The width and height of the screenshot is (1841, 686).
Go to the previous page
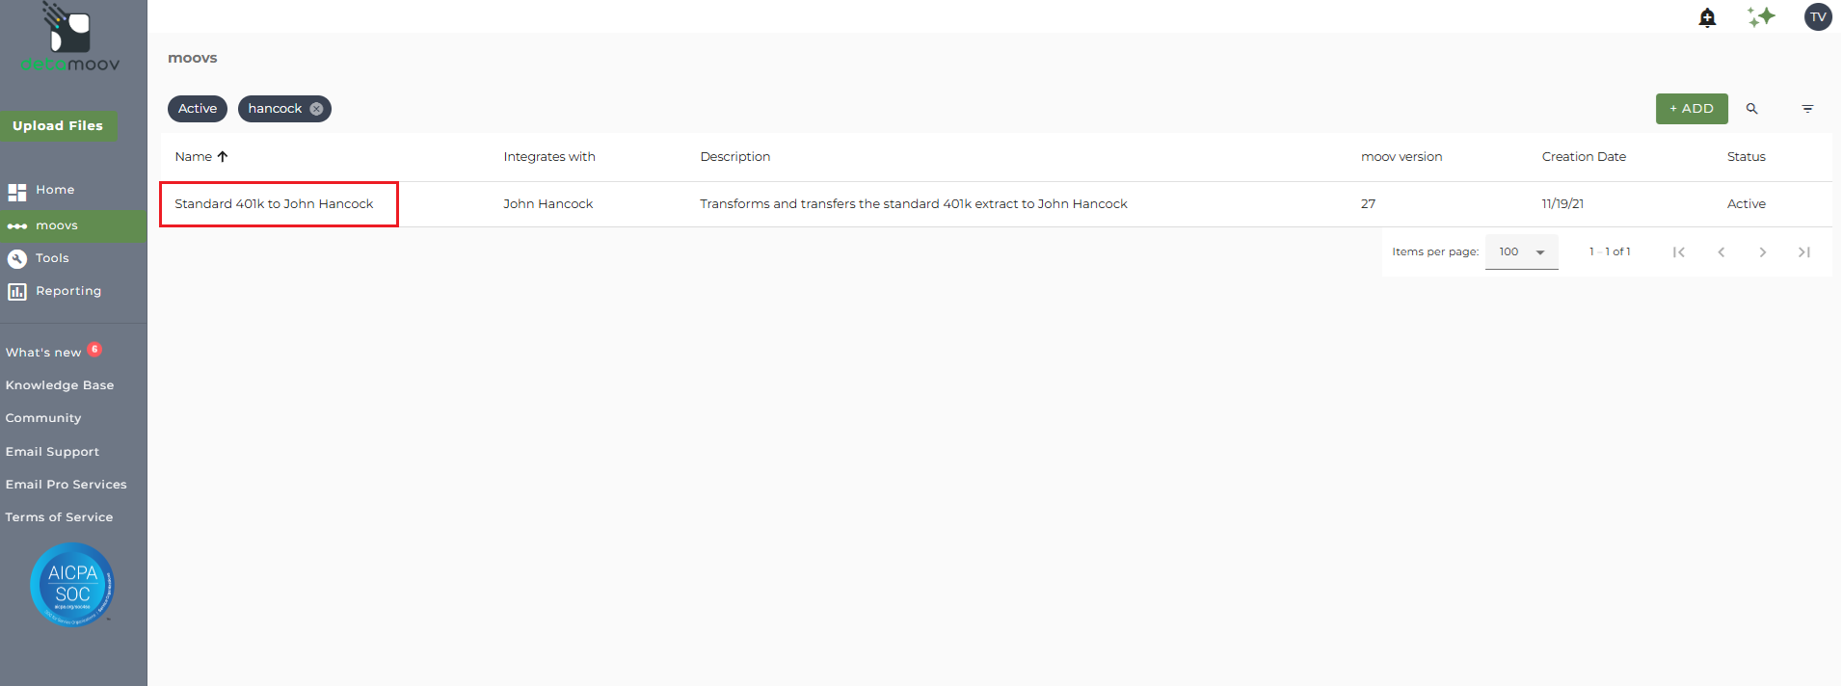pos(1721,252)
